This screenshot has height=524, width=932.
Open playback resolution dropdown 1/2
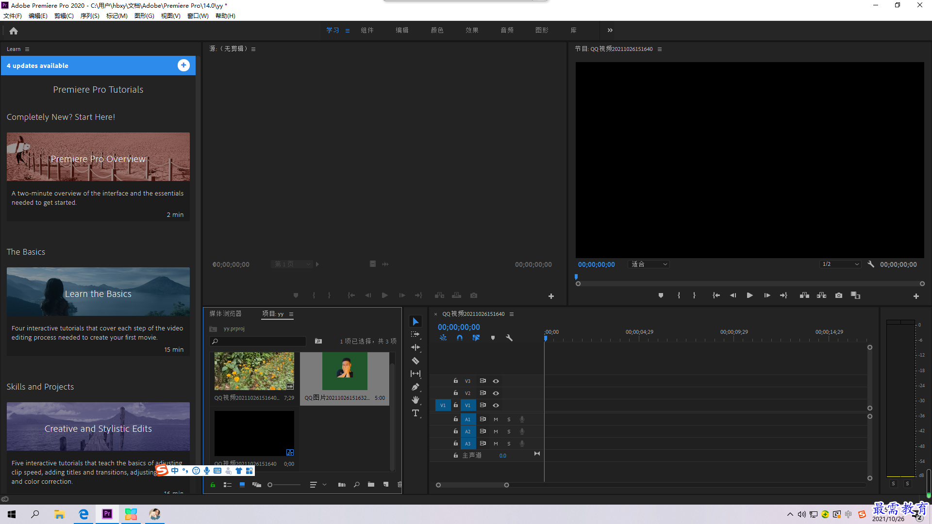coord(840,264)
